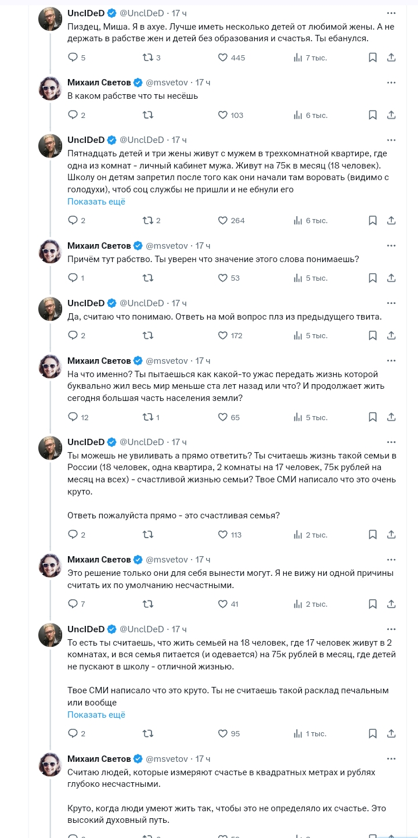418x838 pixels.
Task: Toggle like on 'Это решение только они' tweet
Action: (x=223, y=604)
